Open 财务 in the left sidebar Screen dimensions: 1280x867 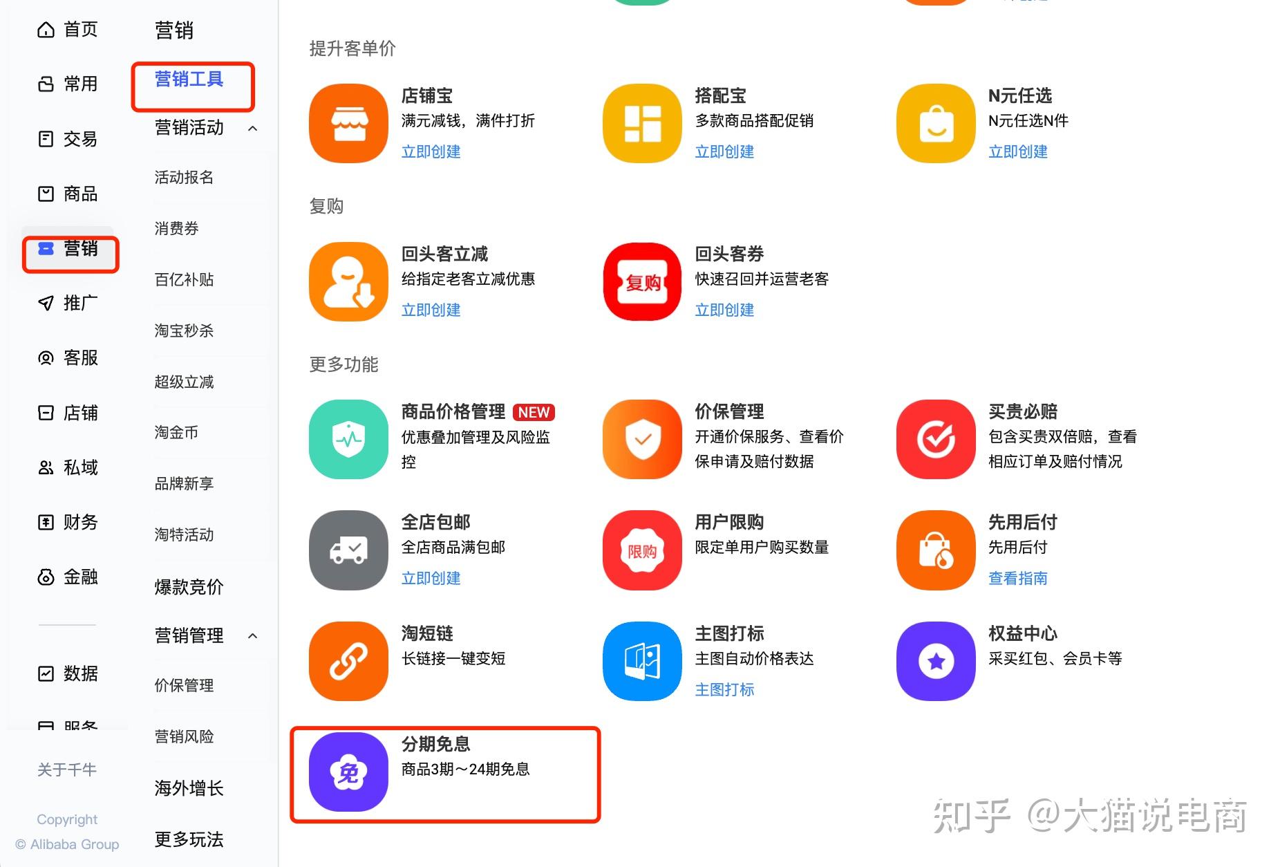pyautogui.click(x=67, y=522)
